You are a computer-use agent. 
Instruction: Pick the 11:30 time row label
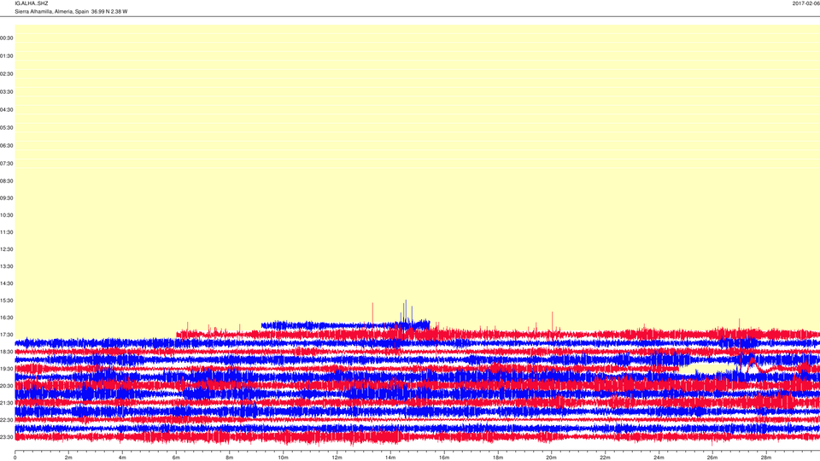click(6, 232)
